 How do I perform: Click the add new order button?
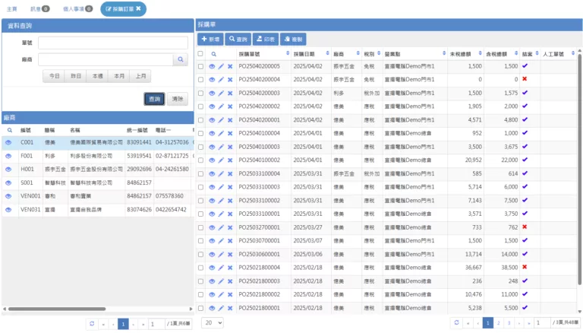210,39
